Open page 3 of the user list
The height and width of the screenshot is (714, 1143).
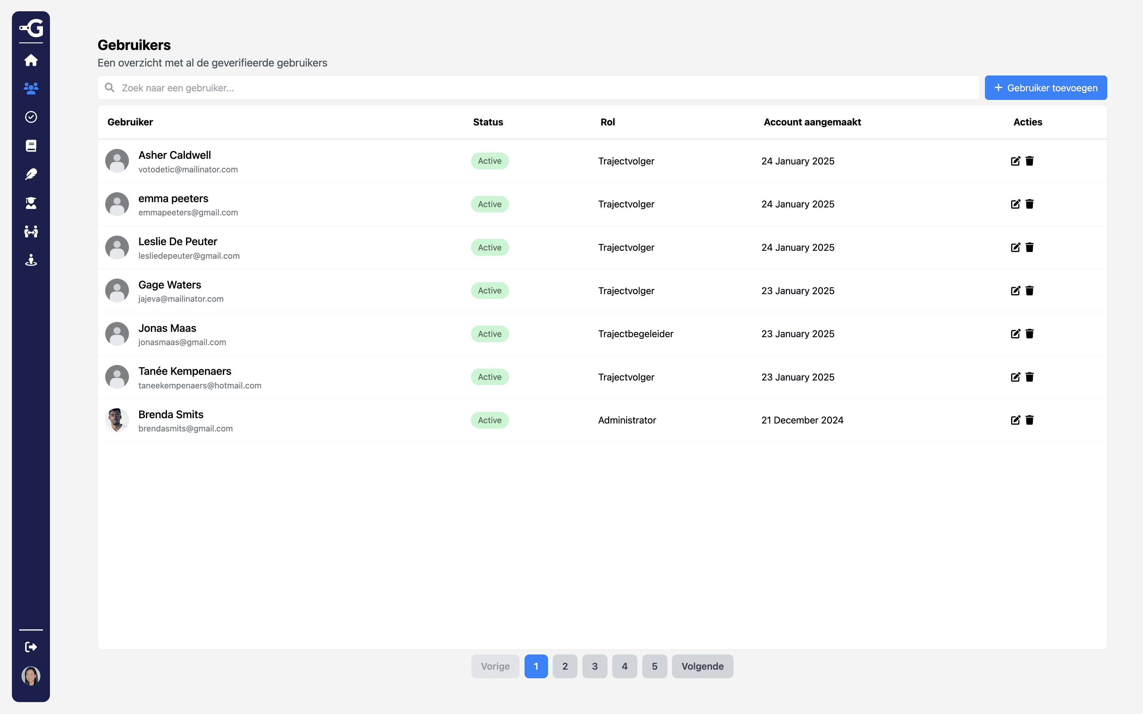[x=595, y=666]
